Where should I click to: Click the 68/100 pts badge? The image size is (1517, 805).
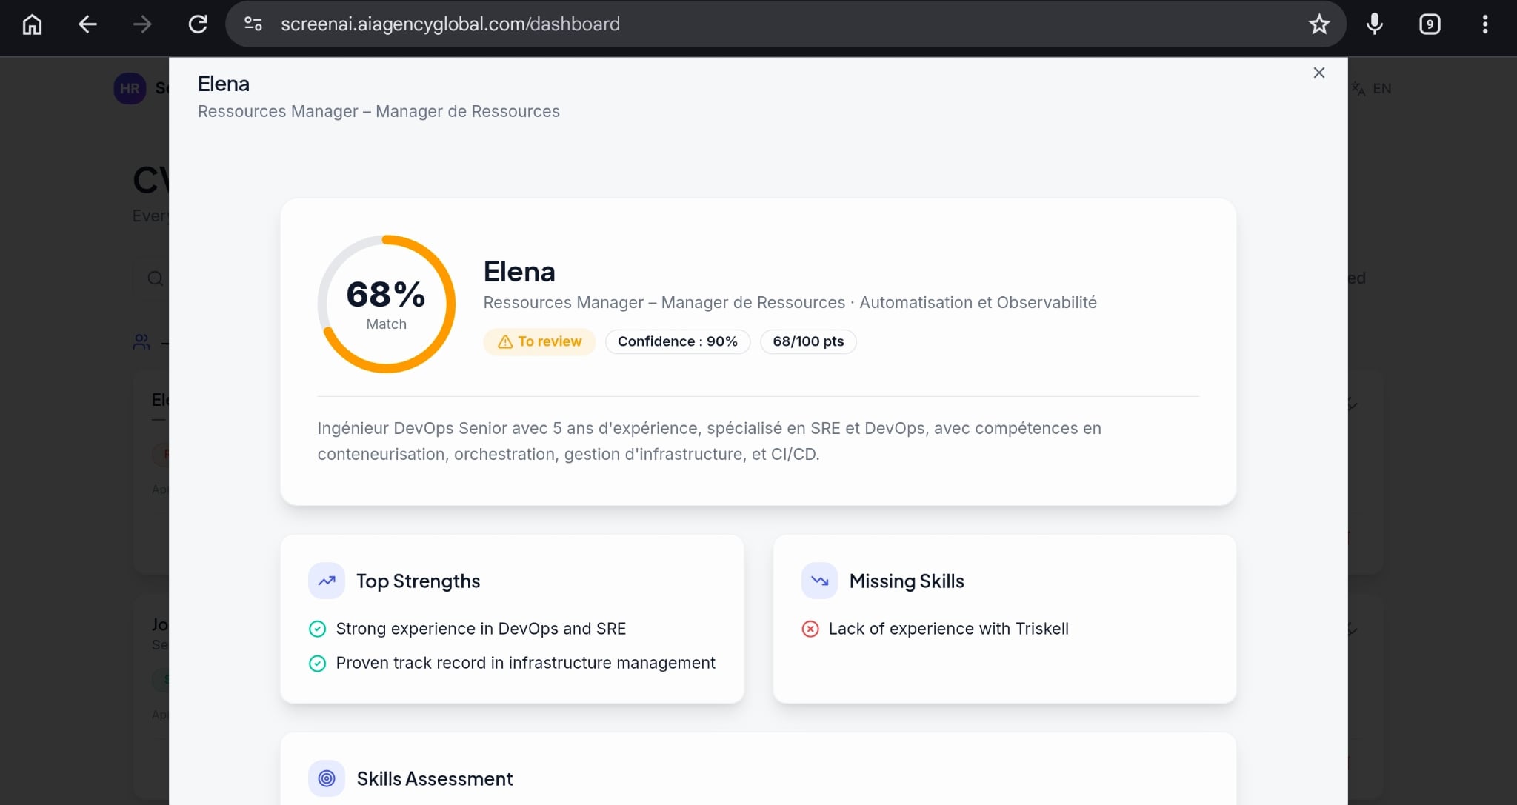808,341
